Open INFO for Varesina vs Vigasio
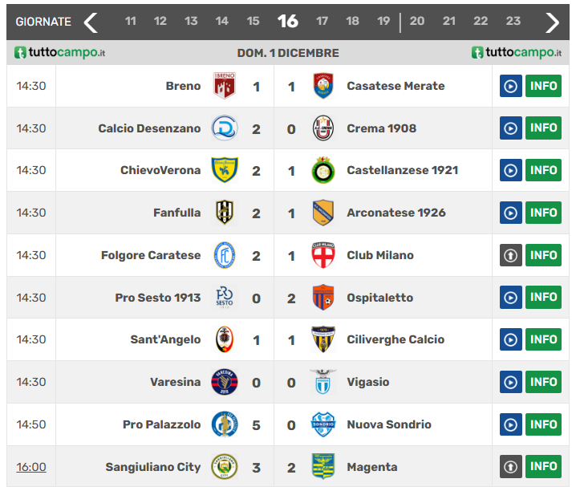 click(543, 382)
